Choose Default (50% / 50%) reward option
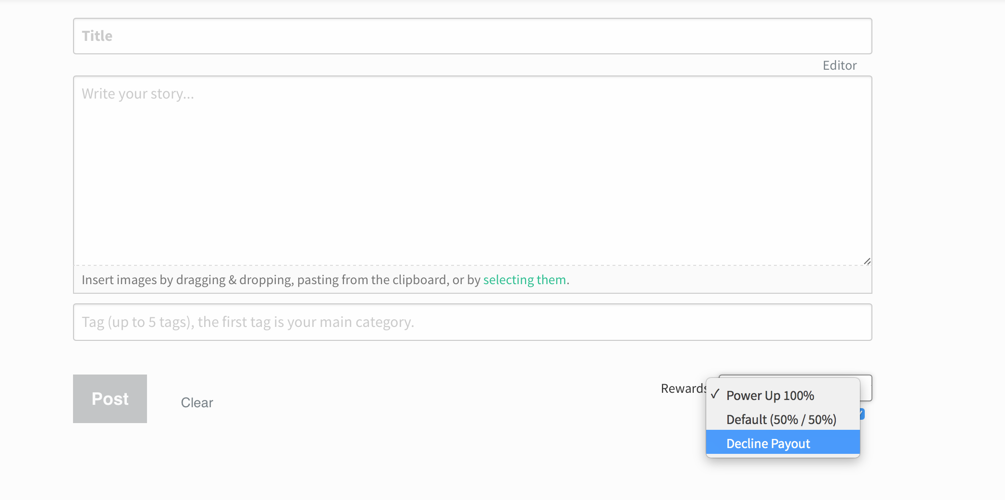Viewport: 1005px width, 500px height. pyautogui.click(x=783, y=419)
